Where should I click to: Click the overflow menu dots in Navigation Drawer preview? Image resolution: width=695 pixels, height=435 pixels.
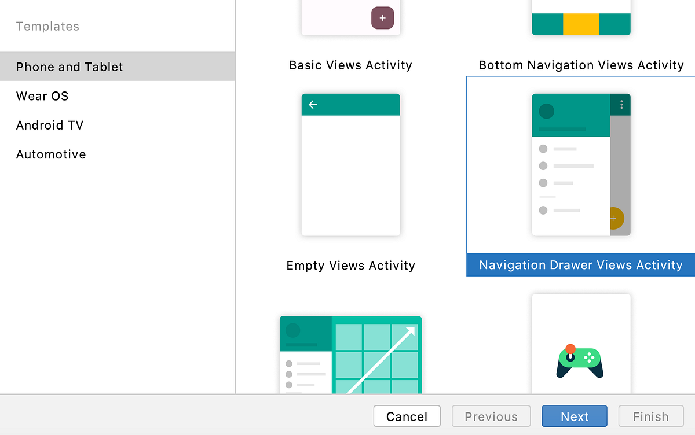[x=621, y=104]
